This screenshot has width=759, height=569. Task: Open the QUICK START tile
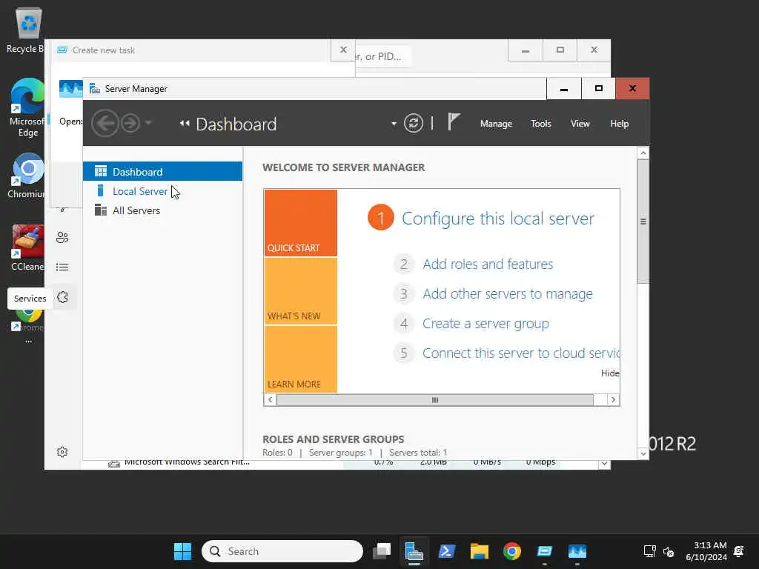[x=301, y=222]
